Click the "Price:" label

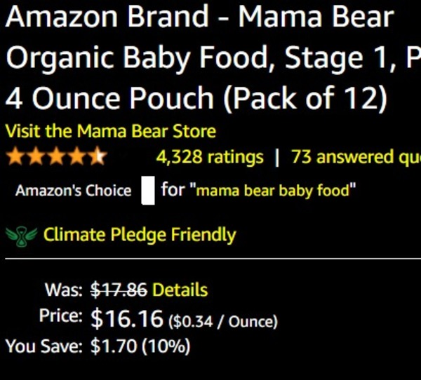click(62, 317)
